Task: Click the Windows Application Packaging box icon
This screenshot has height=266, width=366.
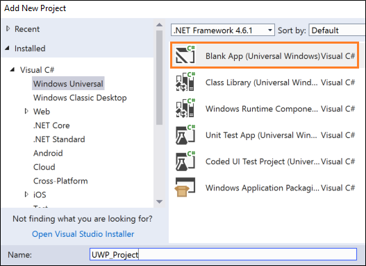Action: tap(185, 187)
